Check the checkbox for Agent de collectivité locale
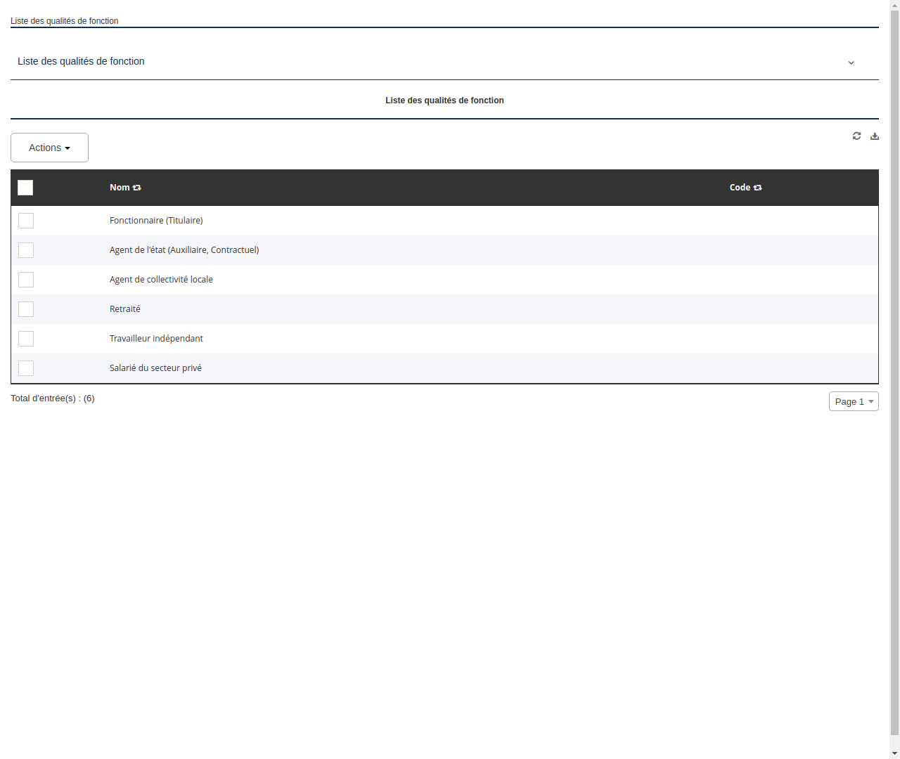900x759 pixels. [x=26, y=280]
